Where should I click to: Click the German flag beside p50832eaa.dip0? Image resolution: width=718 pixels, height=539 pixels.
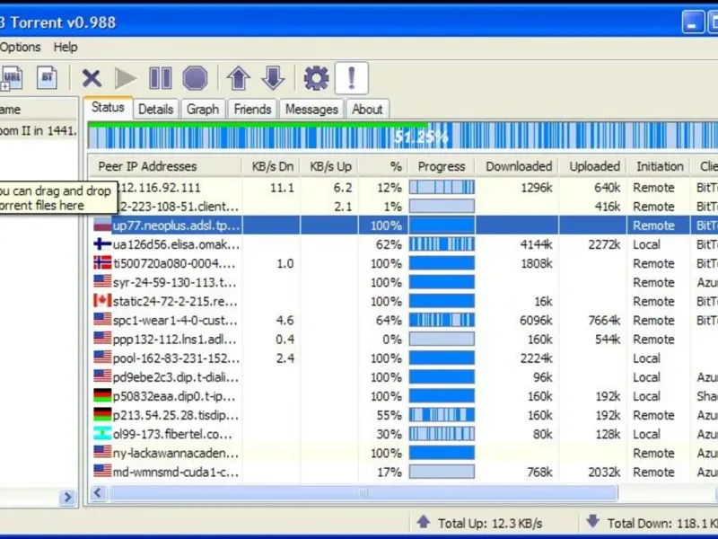pyautogui.click(x=102, y=396)
